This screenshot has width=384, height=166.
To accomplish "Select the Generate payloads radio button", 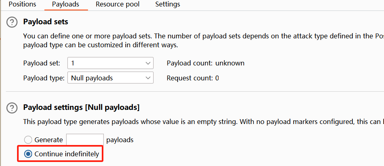I will (28, 140).
